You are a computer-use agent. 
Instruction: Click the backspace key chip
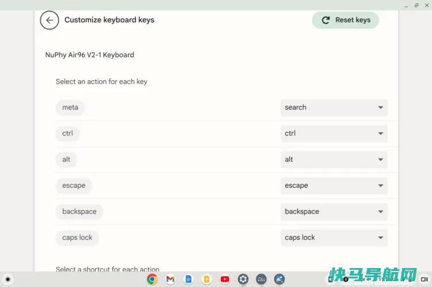point(79,212)
